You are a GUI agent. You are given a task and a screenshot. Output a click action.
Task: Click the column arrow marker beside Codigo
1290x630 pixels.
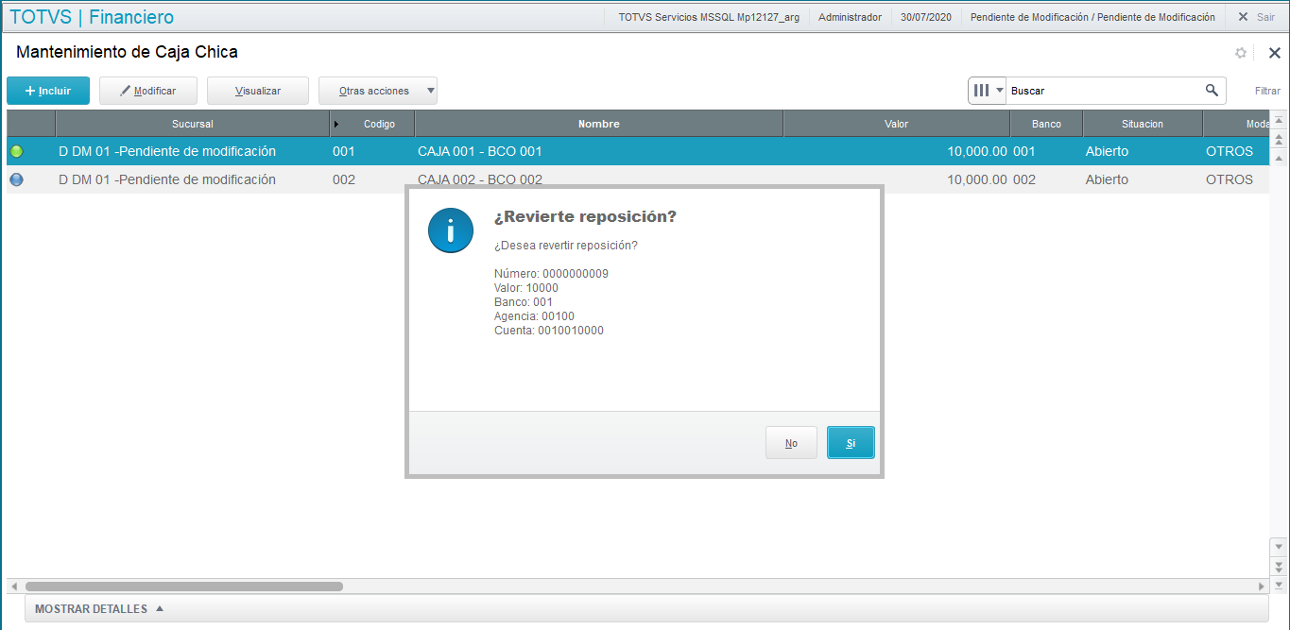(336, 124)
